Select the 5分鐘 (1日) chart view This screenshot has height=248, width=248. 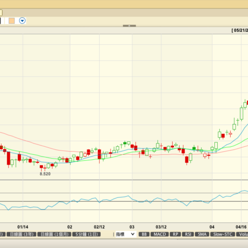point(86,234)
